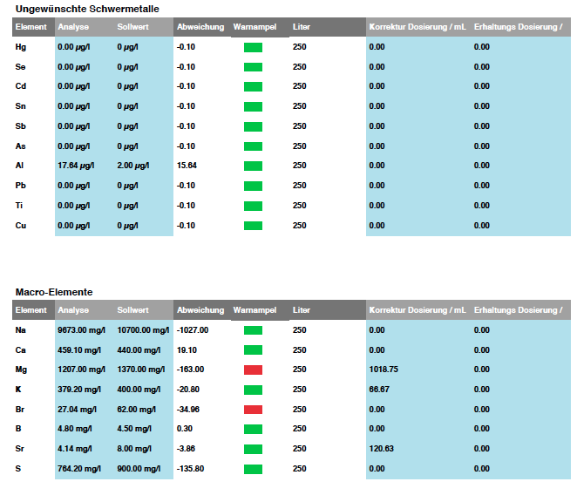
Task: Click the Liter value 250 for Cu
Action: tap(300, 226)
